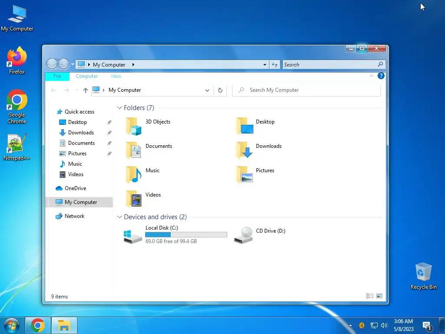The width and height of the screenshot is (445, 334).
Task: Open the View ribbon tab
Action: (x=116, y=76)
